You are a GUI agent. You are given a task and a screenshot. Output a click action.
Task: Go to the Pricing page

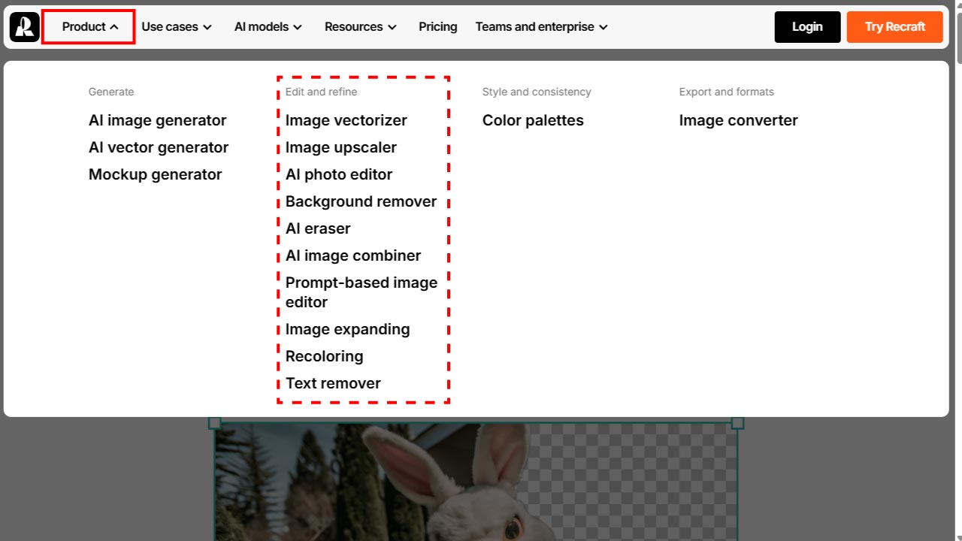[x=438, y=27]
